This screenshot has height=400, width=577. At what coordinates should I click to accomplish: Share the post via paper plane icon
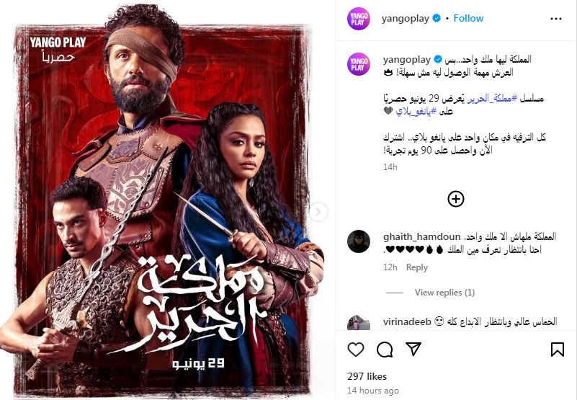coord(413,349)
